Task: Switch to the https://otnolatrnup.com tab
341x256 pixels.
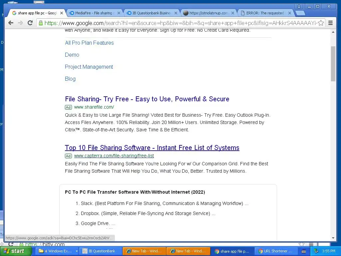Action: point(208,13)
